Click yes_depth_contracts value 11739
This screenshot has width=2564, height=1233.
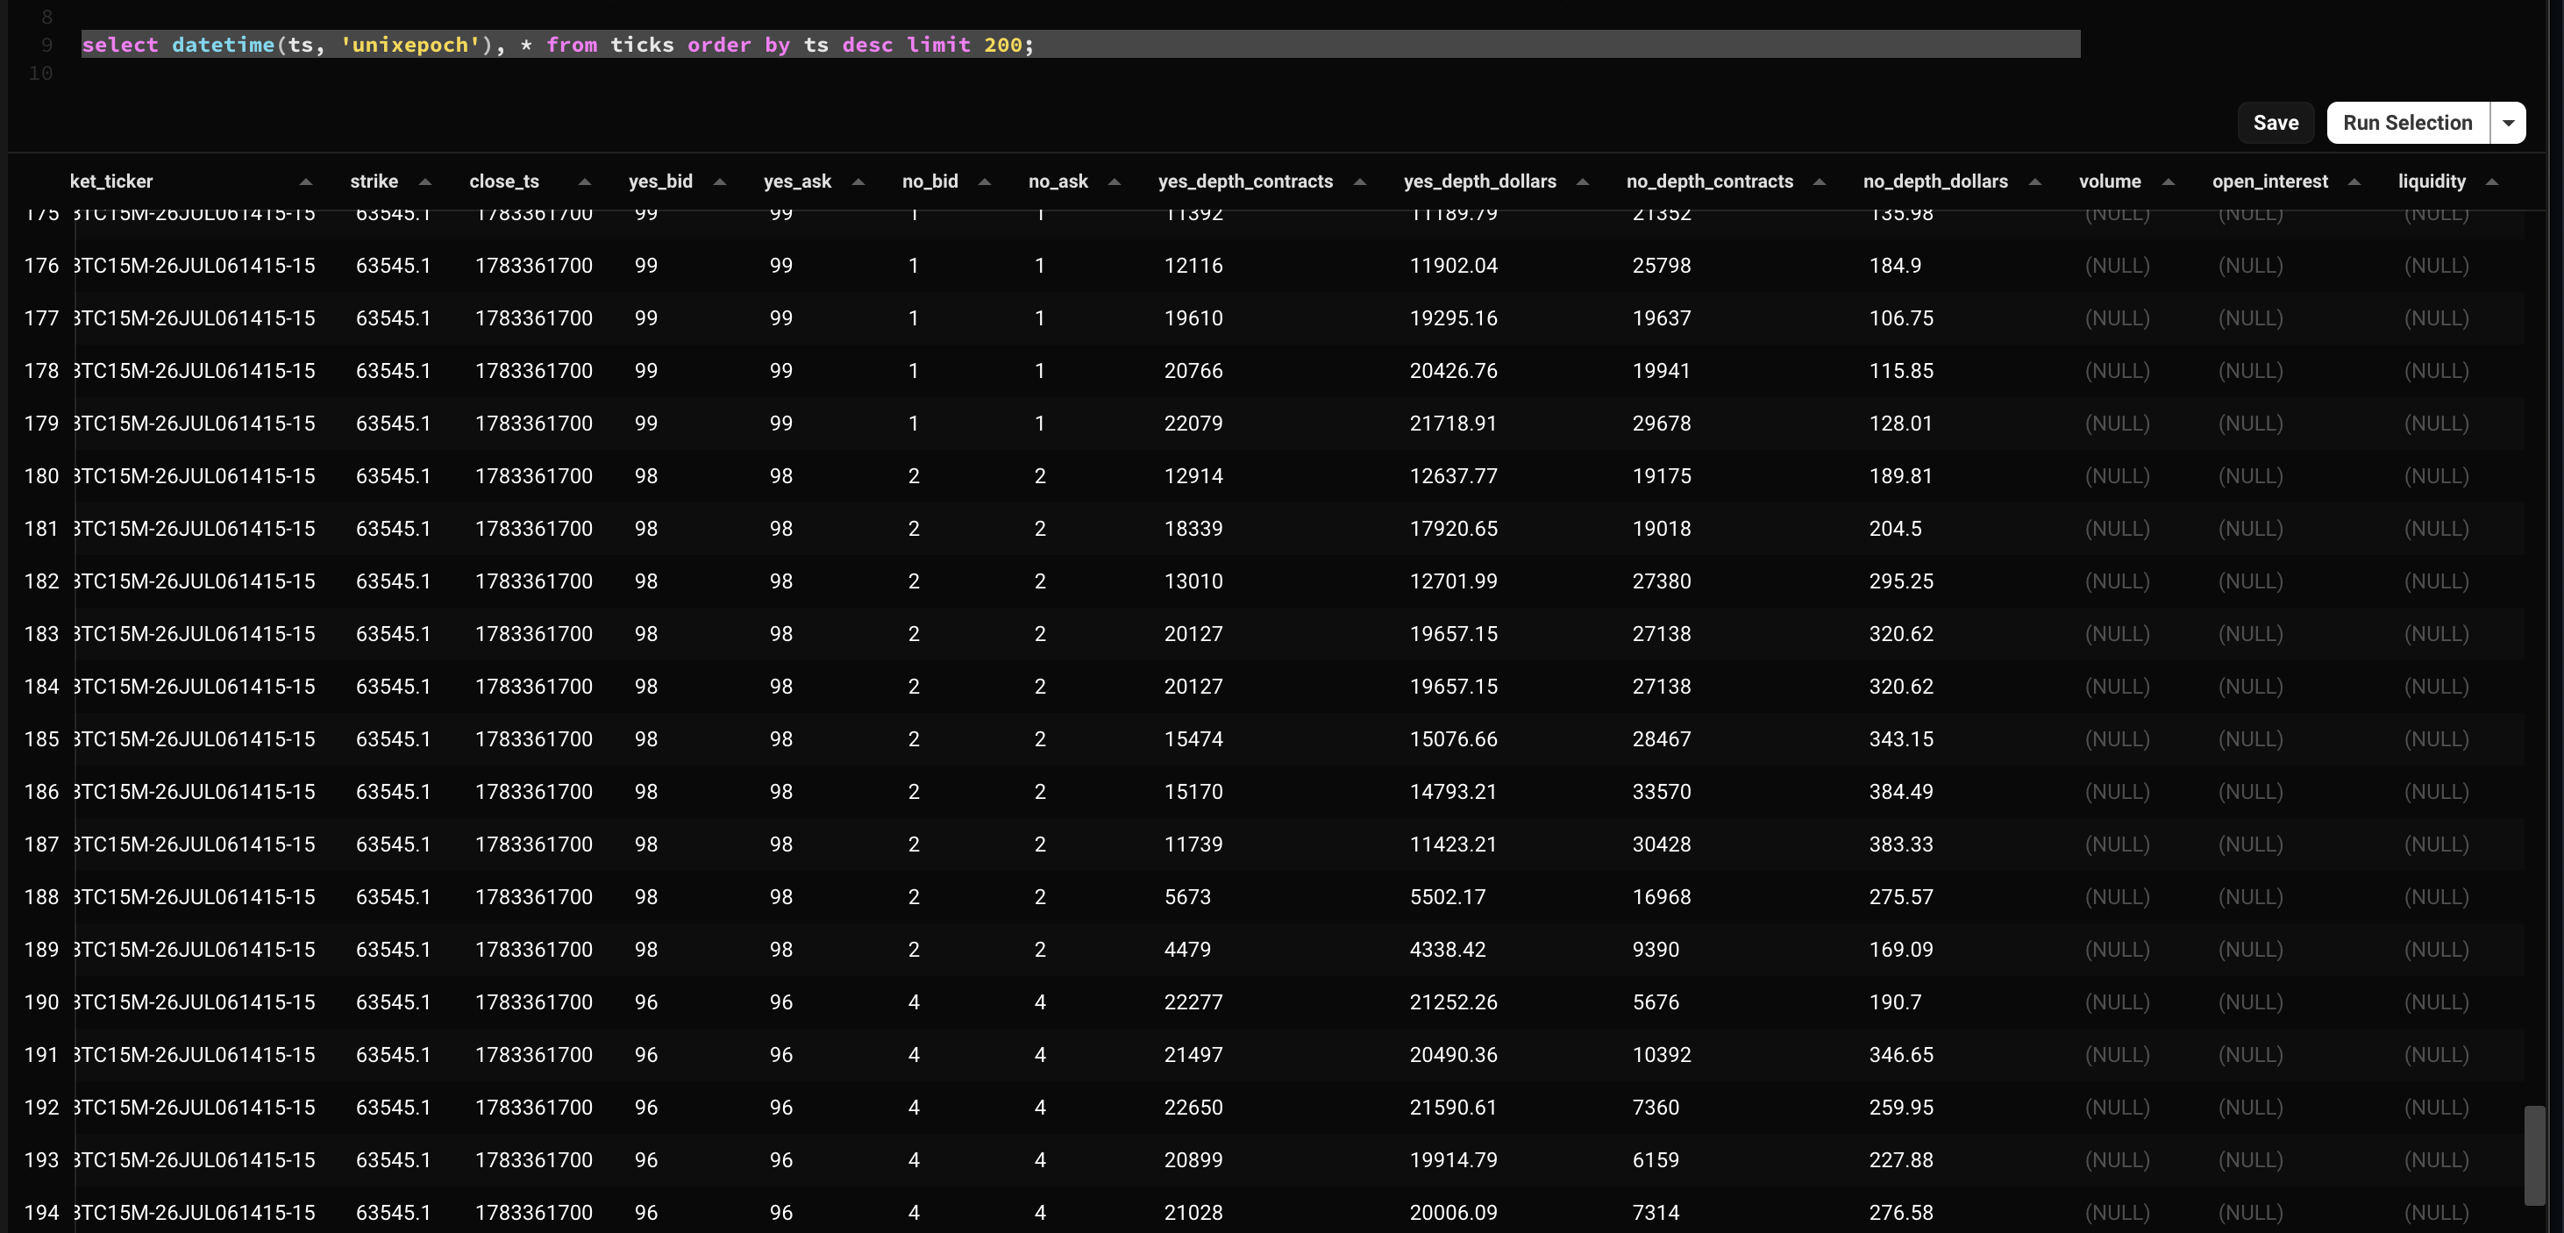click(1193, 845)
